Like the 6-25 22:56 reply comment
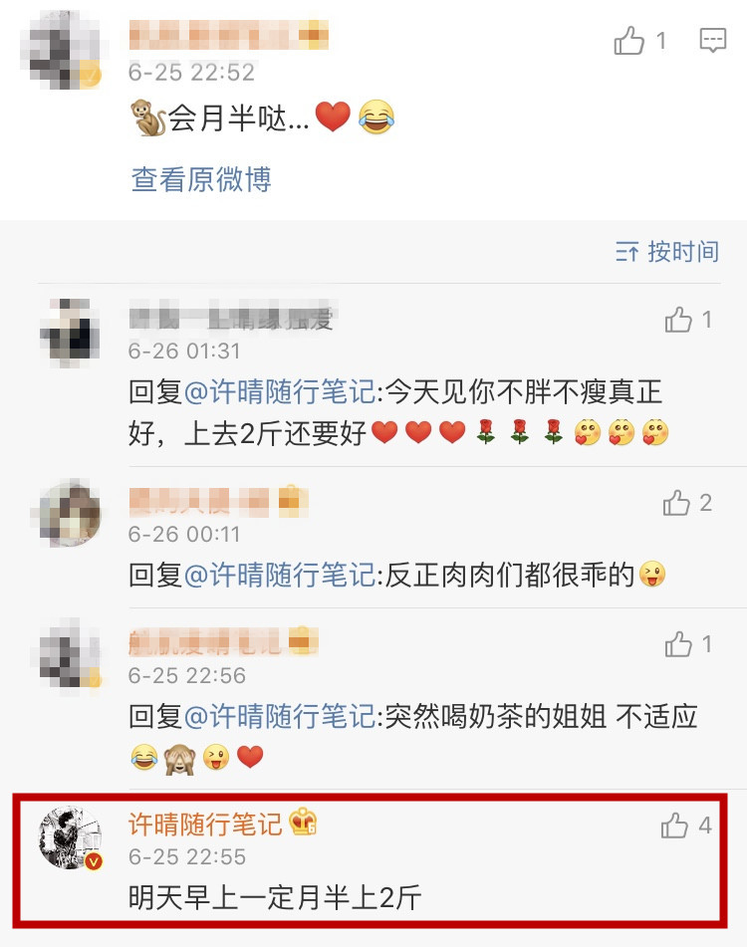Screen dimensions: 747x947 (x=677, y=644)
